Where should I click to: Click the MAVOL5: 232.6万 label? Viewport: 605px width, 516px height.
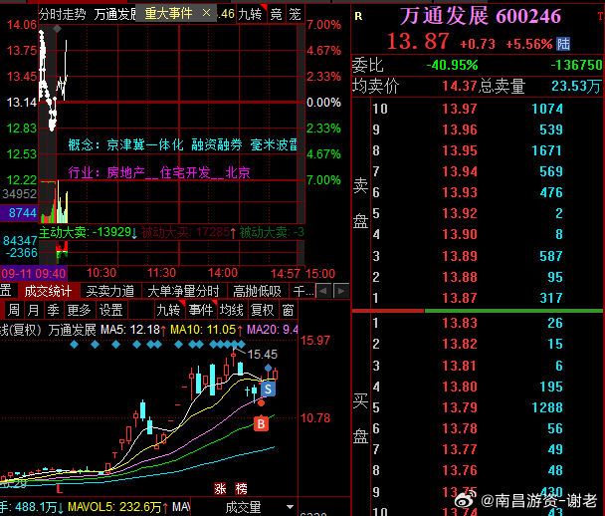tap(118, 507)
